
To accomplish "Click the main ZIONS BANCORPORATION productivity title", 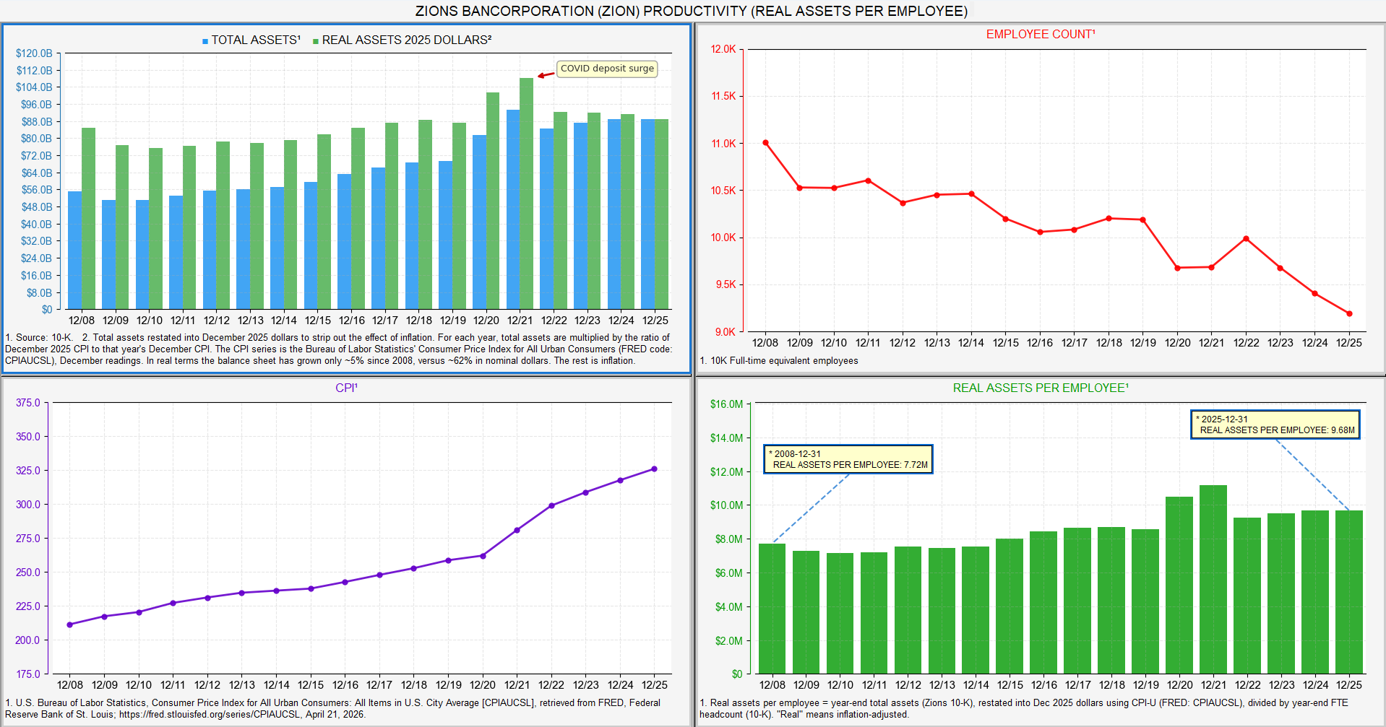I will [692, 11].
